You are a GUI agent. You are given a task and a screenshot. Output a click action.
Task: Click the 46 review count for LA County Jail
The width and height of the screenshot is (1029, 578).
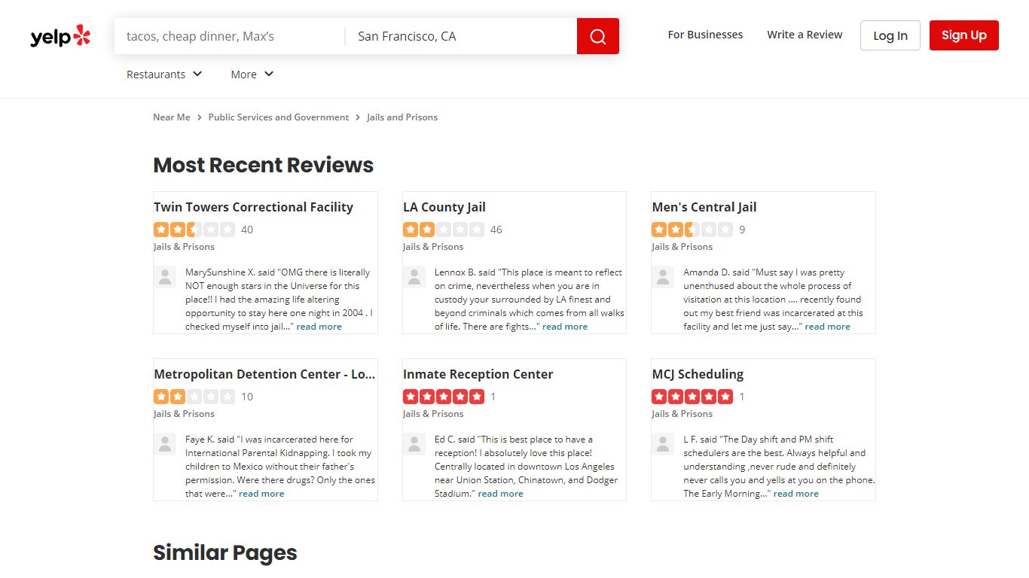point(496,230)
